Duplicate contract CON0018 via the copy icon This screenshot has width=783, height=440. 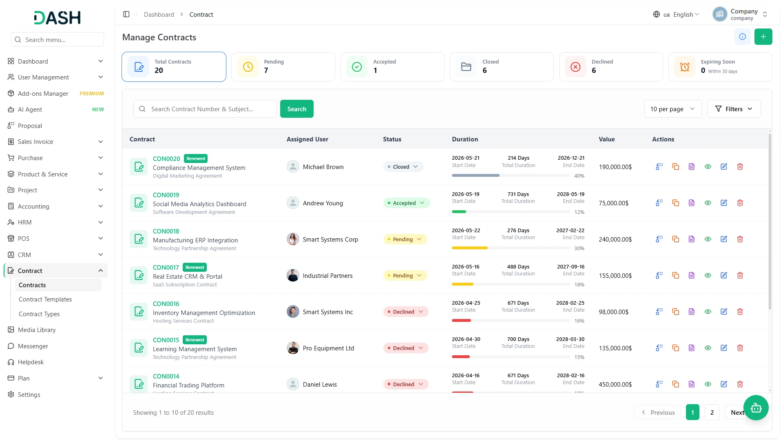coord(675,239)
